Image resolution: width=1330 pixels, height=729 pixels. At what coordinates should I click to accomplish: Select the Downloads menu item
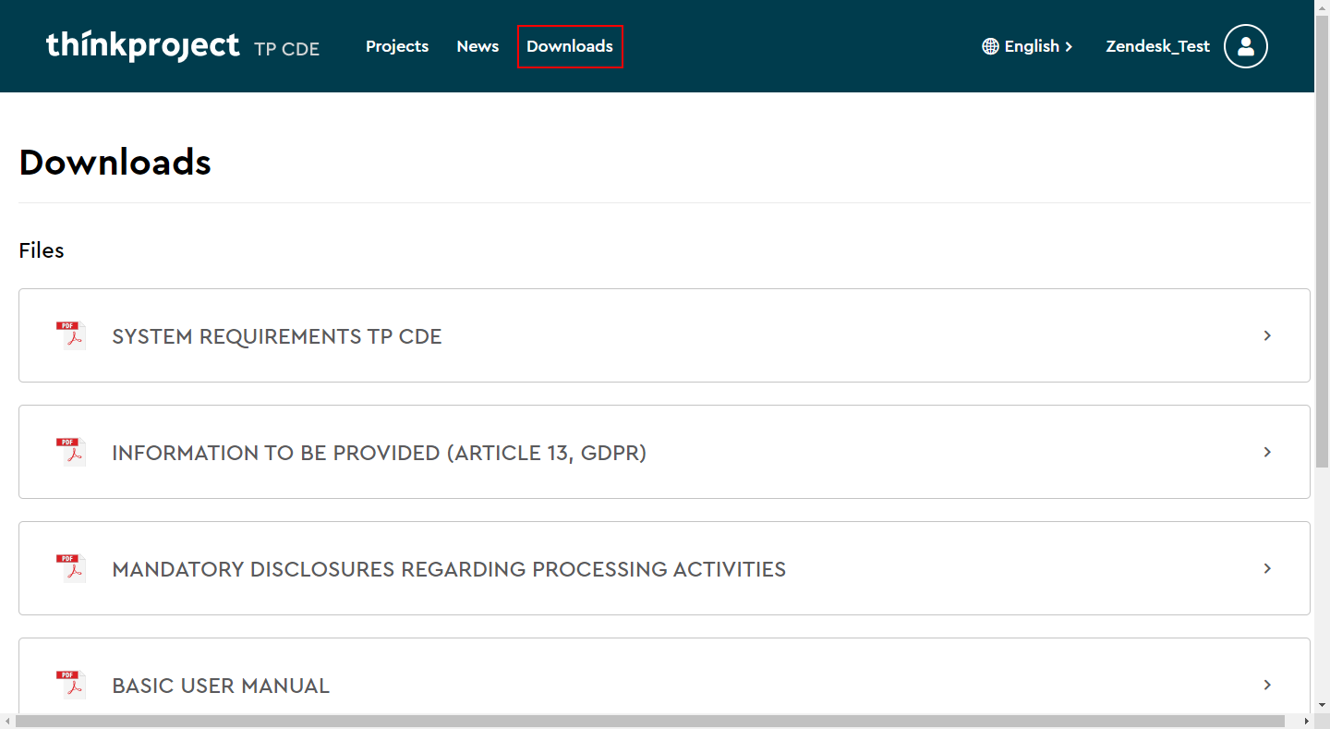(570, 46)
